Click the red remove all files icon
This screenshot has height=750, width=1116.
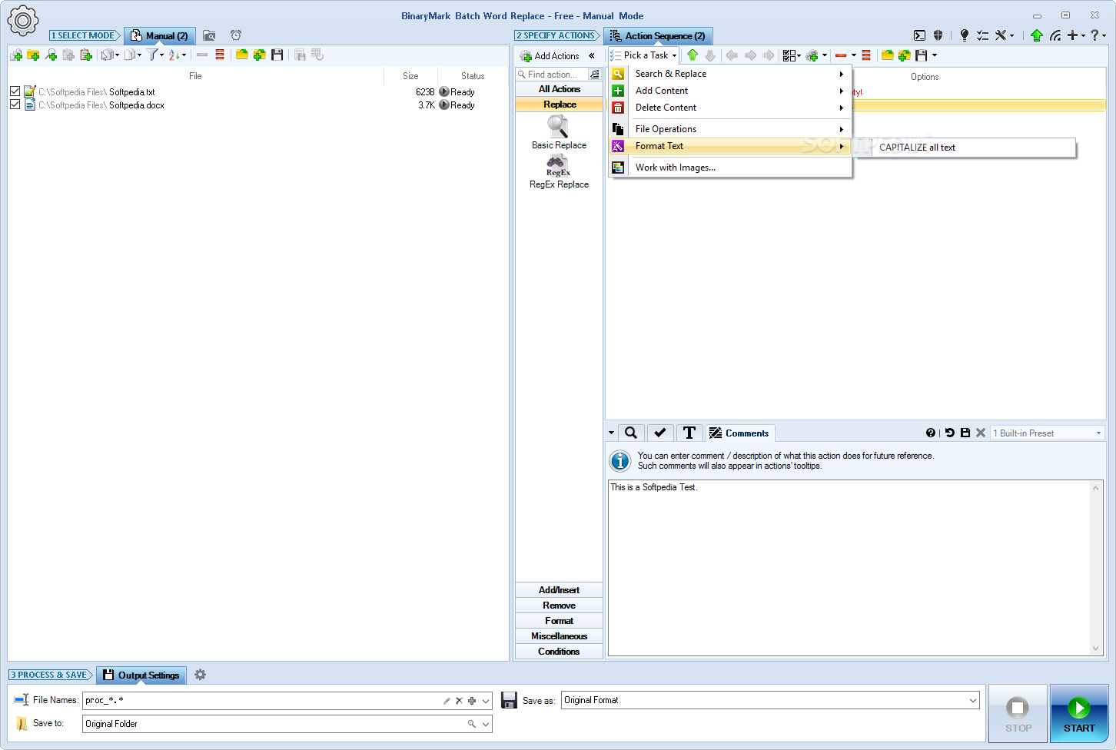coord(220,55)
